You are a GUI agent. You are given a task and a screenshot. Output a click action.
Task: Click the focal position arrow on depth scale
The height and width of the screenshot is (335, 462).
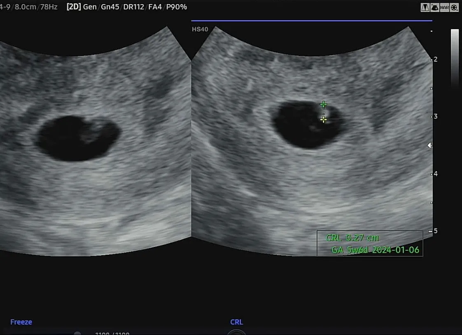pos(429,145)
